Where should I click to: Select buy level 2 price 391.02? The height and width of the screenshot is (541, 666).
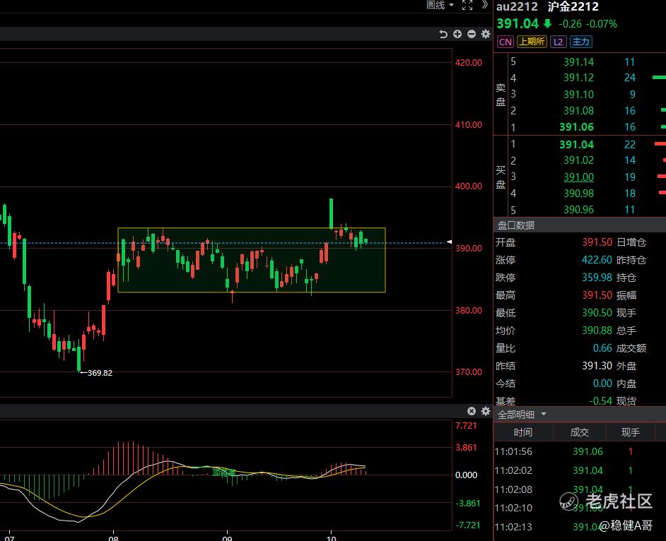coord(578,160)
